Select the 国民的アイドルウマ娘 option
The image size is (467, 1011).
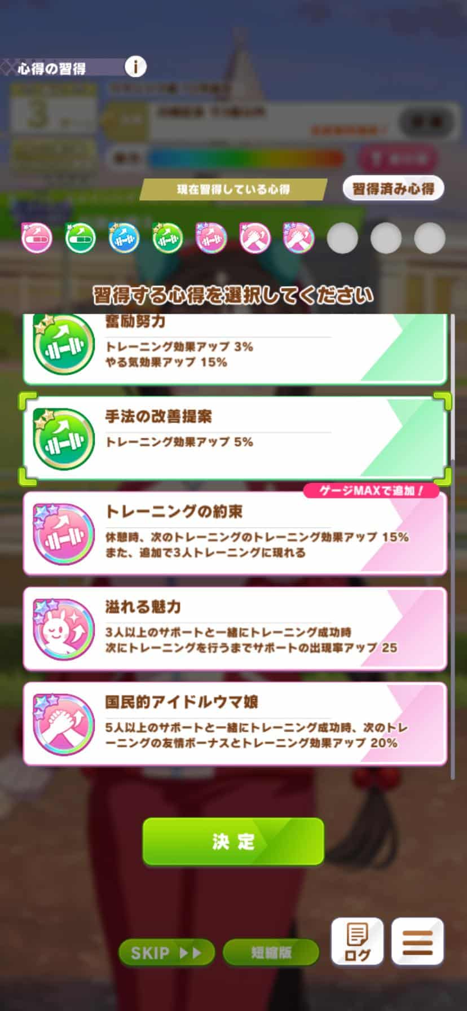pos(235,724)
